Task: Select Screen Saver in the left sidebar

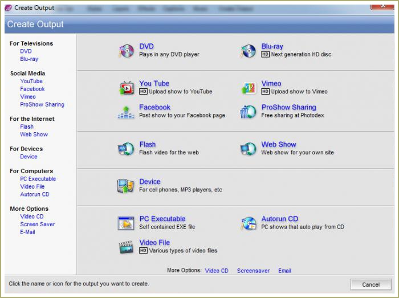Action: pos(38,224)
